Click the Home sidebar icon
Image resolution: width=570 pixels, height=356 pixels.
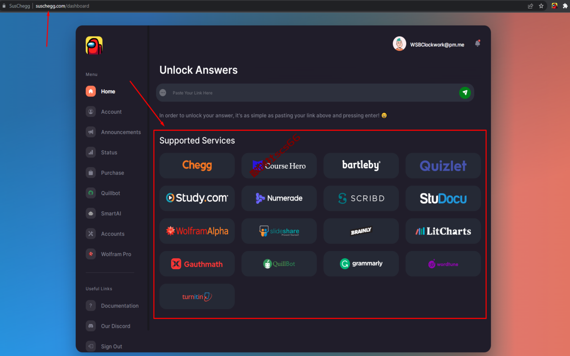pyautogui.click(x=91, y=91)
